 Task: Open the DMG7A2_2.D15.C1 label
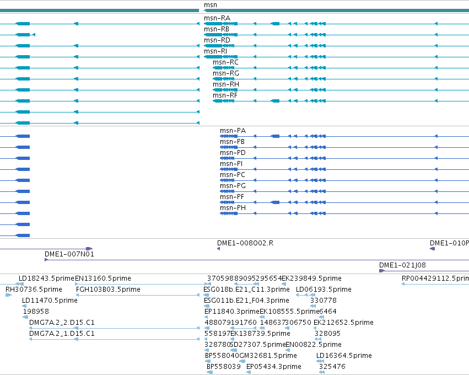click(62, 323)
